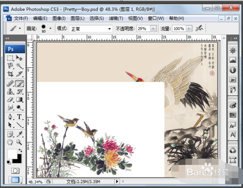Open the Histogram panel icon
Viewport: 243px width, 188px height.
(x=233, y=60)
